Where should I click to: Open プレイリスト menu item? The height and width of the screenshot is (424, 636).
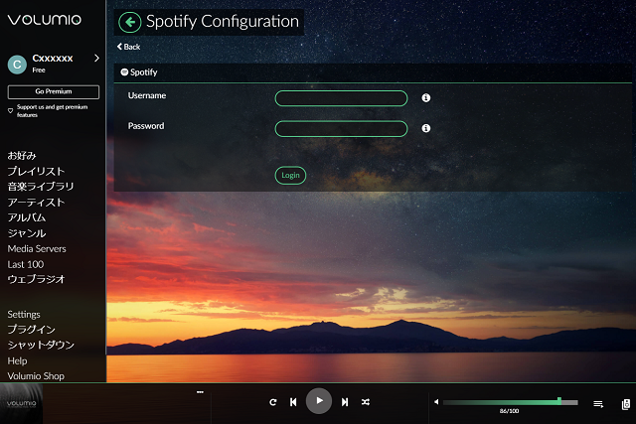point(36,171)
